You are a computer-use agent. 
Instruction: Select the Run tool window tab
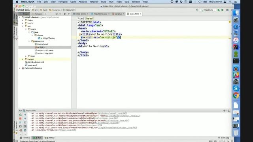[x=37, y=138]
